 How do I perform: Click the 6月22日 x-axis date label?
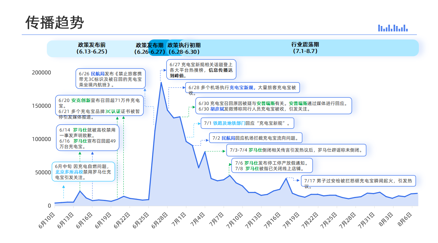pos(122,220)
